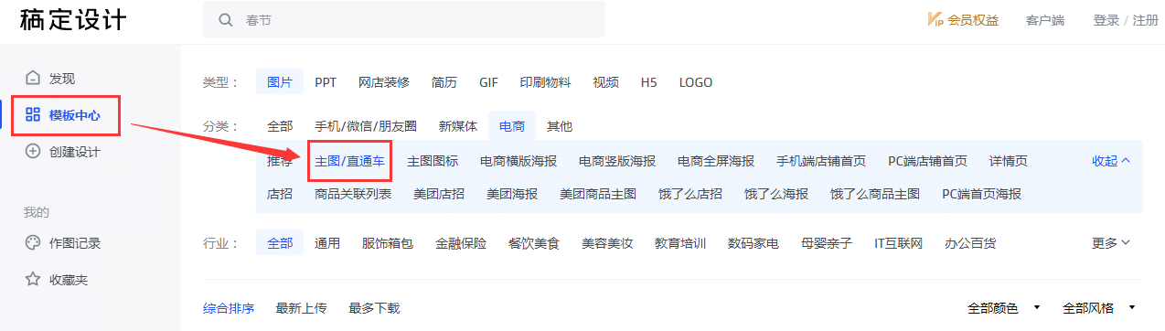Sort by 综合排序
The image size is (1165, 331).
229,308
